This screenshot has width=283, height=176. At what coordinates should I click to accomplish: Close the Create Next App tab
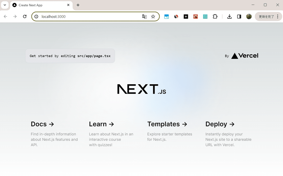68,5
